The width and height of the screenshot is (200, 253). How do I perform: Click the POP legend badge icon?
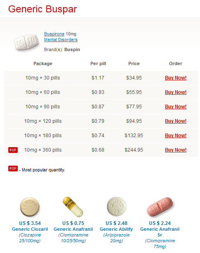point(13,169)
